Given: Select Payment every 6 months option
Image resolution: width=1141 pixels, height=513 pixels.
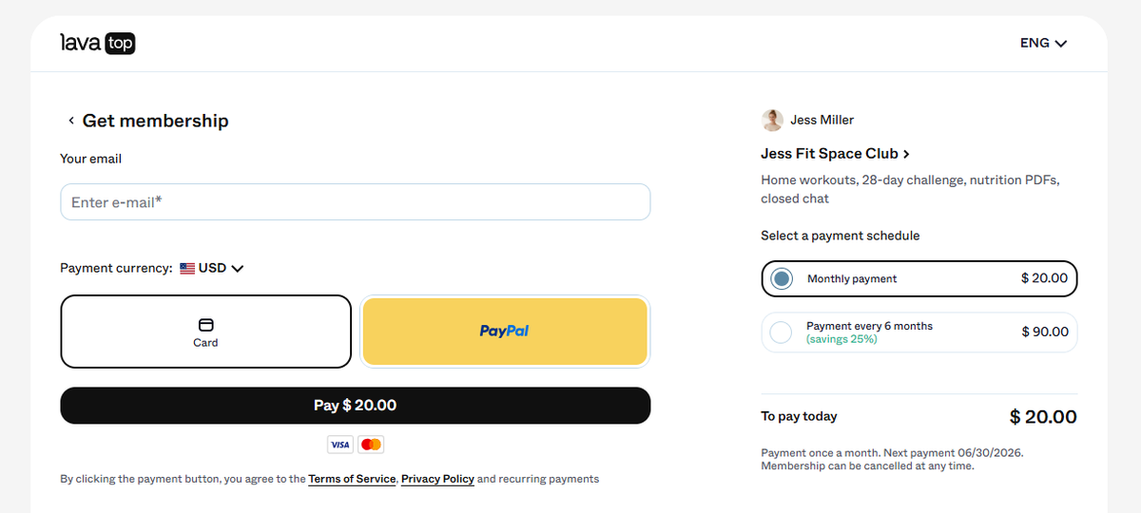Looking at the screenshot, I should pyautogui.click(x=919, y=332).
